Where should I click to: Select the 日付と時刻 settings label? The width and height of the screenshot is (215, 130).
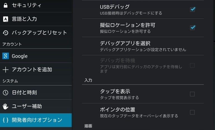24,92
